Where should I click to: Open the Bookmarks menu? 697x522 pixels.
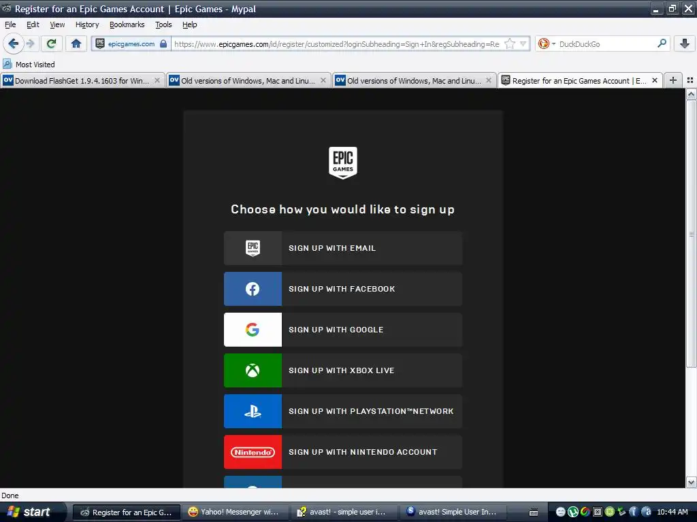point(127,24)
